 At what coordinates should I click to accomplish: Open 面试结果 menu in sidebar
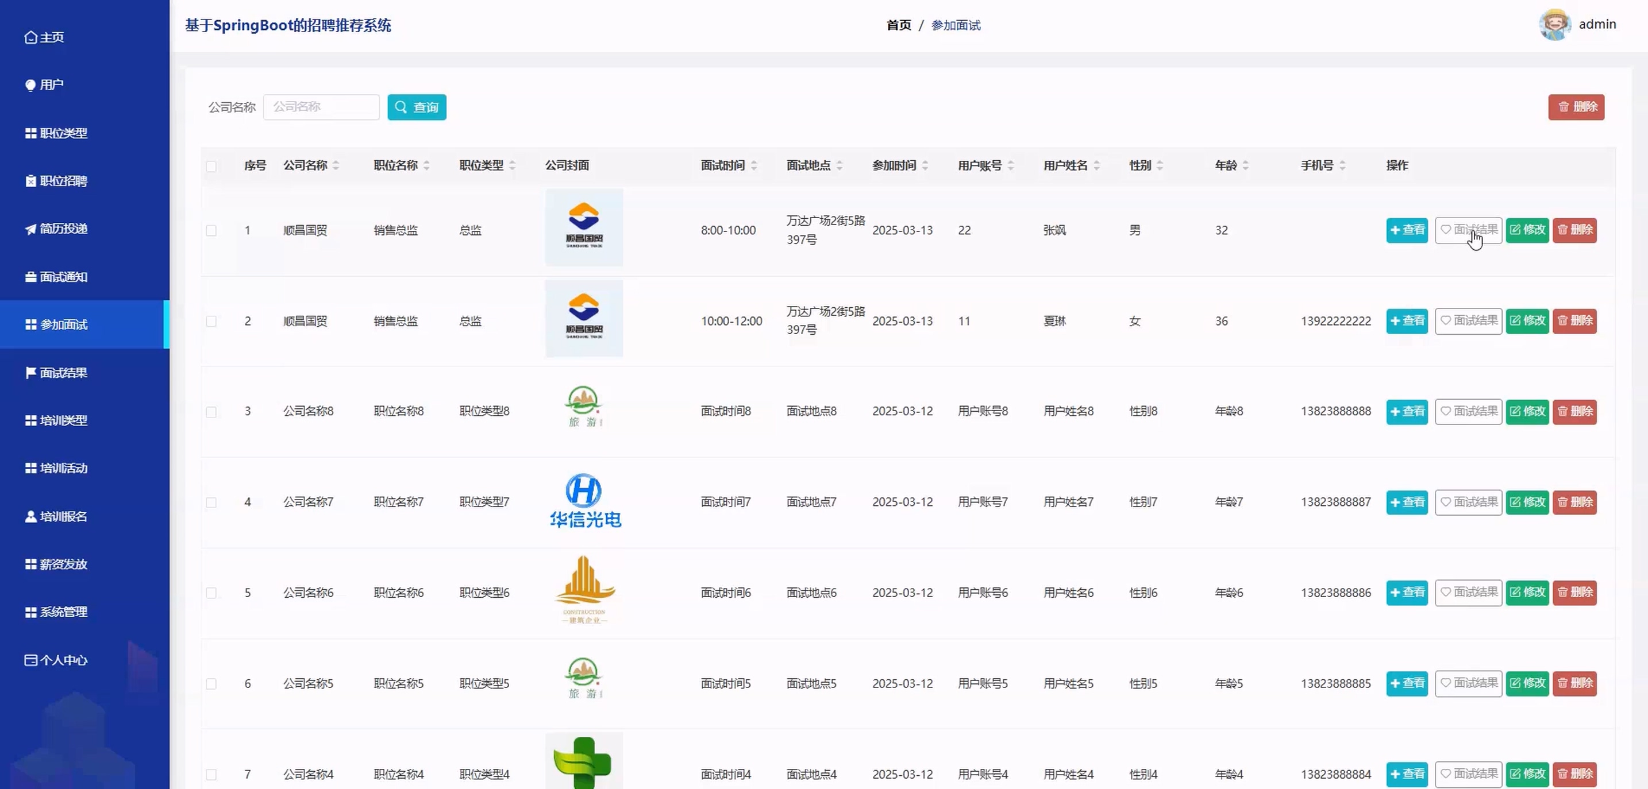pyautogui.click(x=63, y=373)
